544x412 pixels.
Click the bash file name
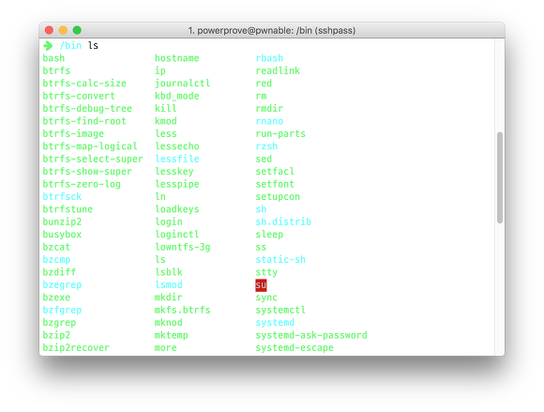click(x=53, y=58)
